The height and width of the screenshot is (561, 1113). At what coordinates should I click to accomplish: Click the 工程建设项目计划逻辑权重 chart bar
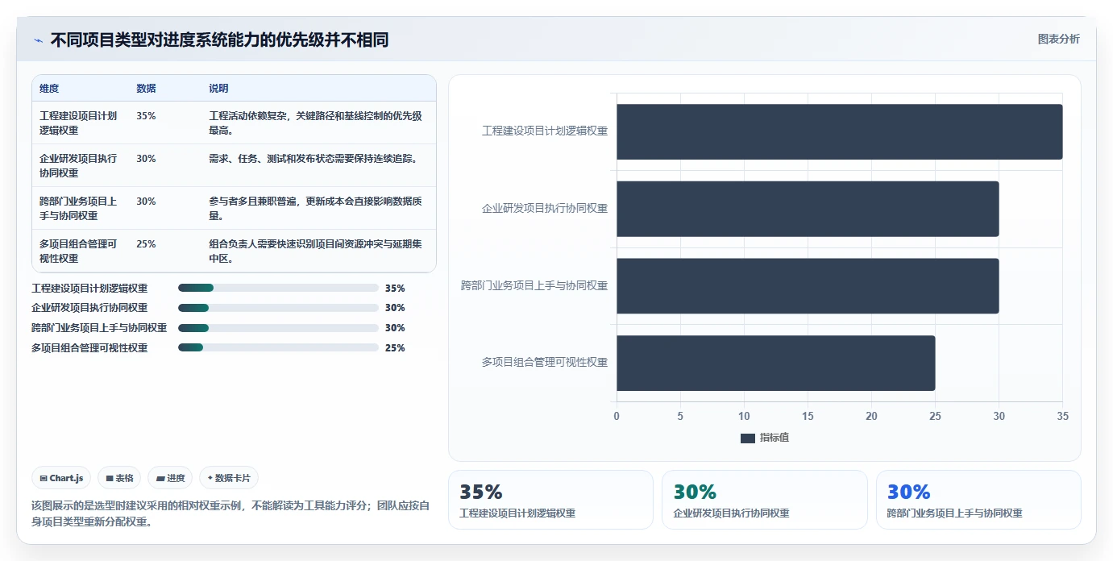pyautogui.click(x=840, y=131)
